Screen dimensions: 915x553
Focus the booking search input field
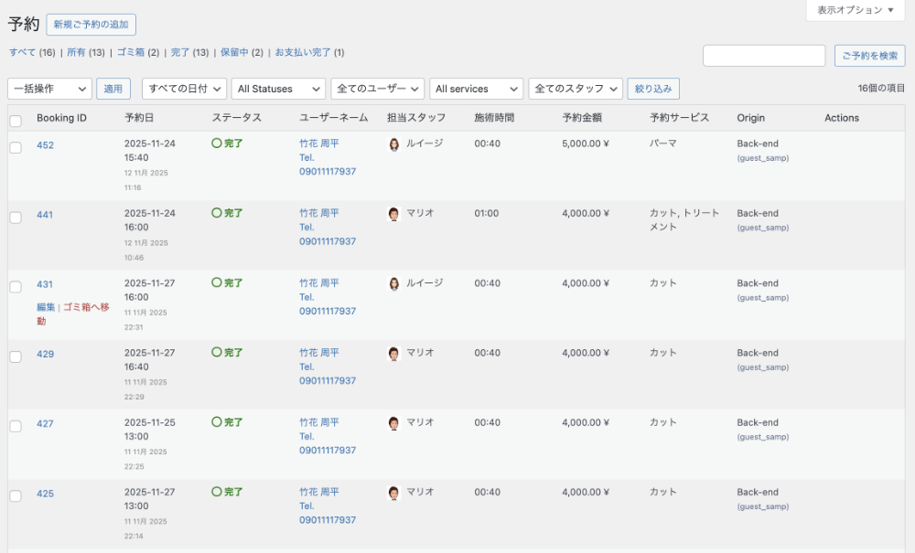764,56
